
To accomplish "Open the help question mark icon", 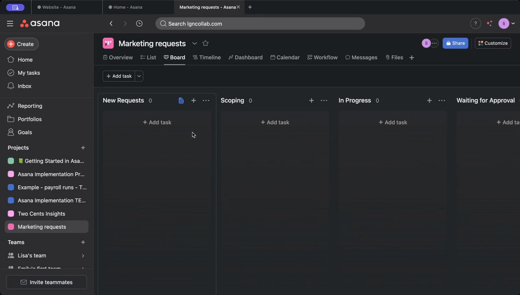I will (475, 24).
